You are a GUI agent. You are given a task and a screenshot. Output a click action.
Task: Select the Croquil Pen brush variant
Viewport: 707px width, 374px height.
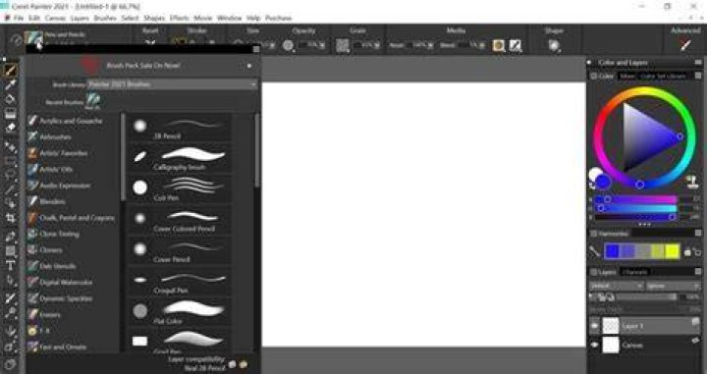pos(181,283)
